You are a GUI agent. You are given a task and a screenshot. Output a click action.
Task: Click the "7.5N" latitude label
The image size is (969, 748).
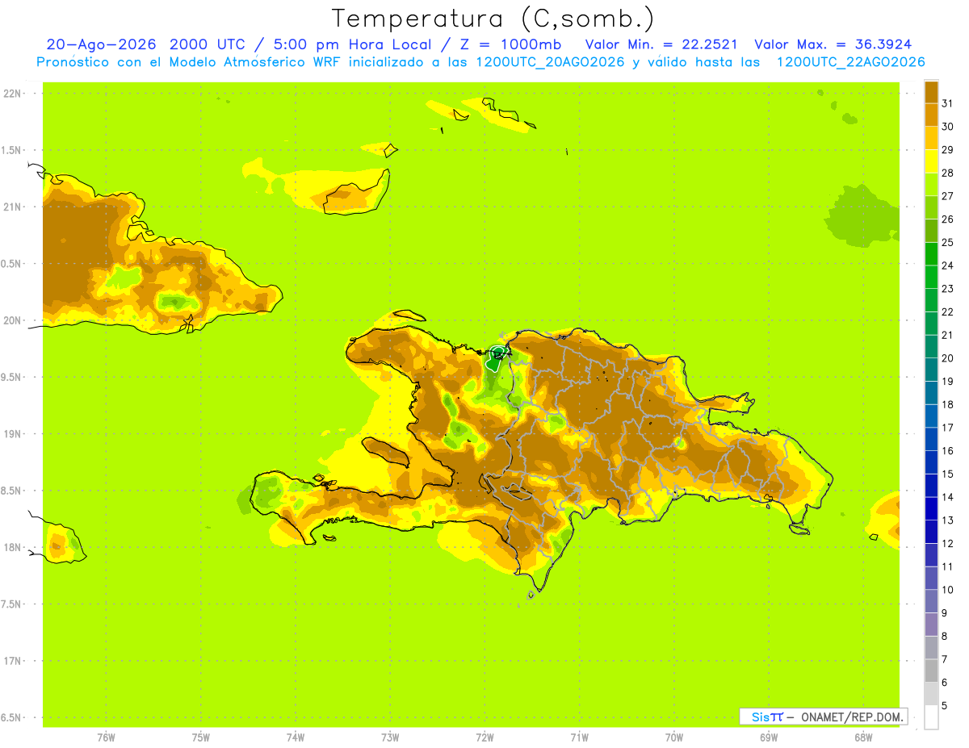pyautogui.click(x=12, y=604)
